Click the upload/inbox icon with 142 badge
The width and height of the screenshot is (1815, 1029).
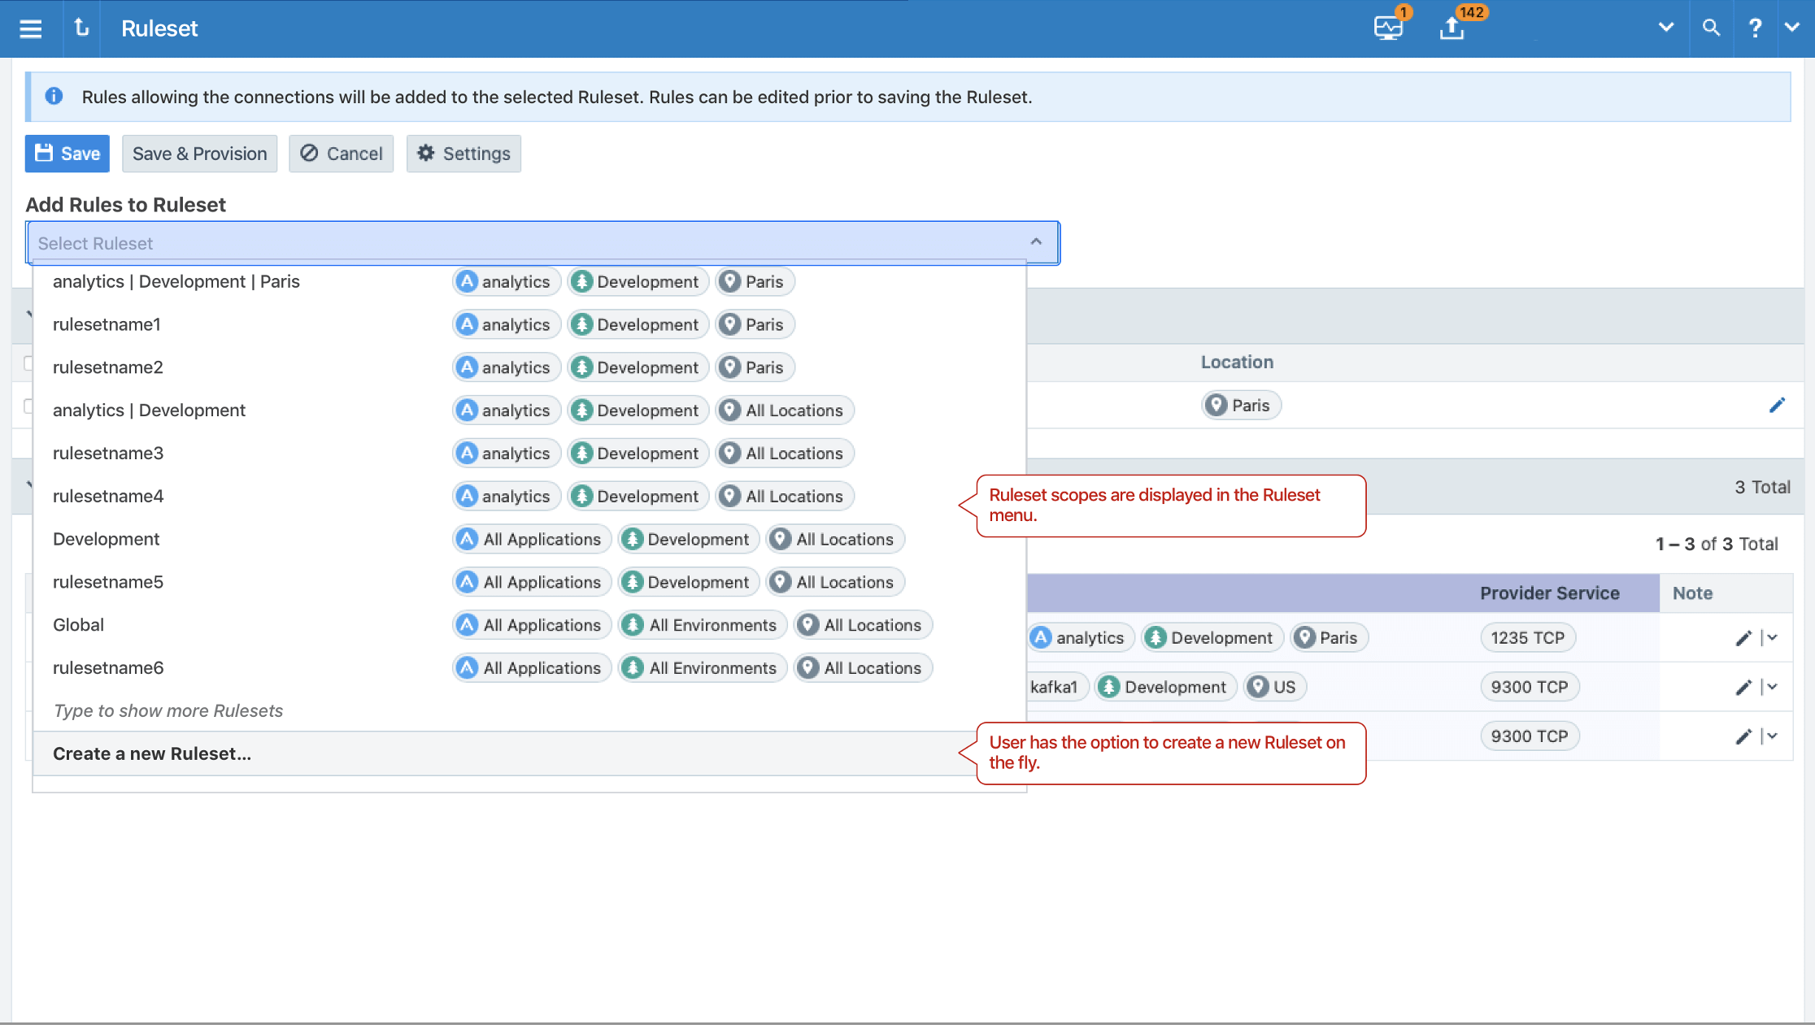pyautogui.click(x=1451, y=28)
